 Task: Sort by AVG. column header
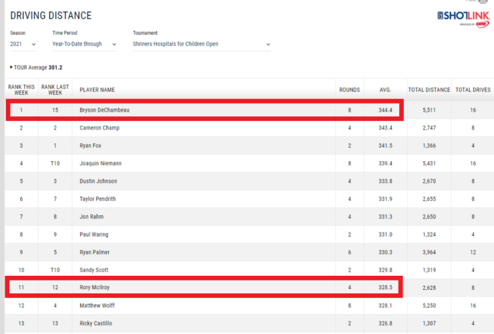click(385, 90)
